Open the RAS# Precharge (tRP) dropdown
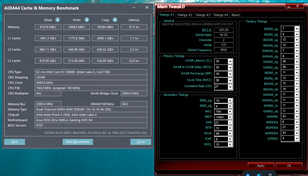This screenshot has height=176, width=308. [x=230, y=74]
